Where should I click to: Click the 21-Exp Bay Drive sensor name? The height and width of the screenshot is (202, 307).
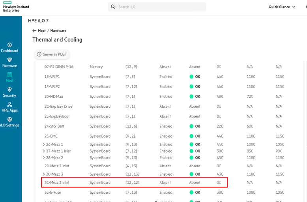58,107
